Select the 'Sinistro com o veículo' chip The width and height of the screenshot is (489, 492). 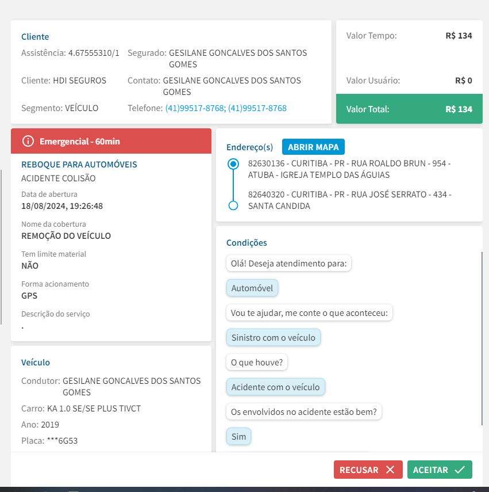click(273, 338)
